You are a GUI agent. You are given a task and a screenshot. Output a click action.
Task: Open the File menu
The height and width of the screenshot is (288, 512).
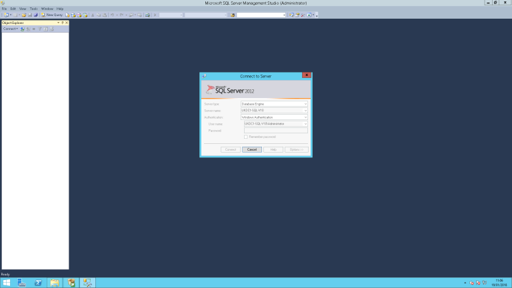pyautogui.click(x=4, y=9)
